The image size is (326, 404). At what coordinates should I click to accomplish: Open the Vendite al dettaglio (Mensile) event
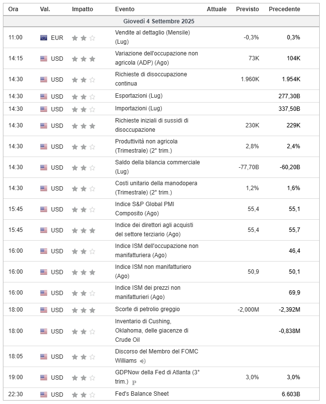point(152,33)
